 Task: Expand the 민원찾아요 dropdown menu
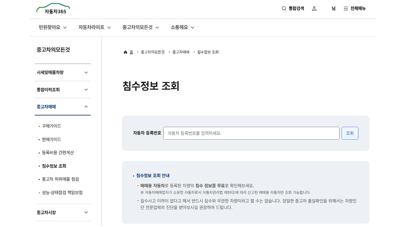coord(53,27)
